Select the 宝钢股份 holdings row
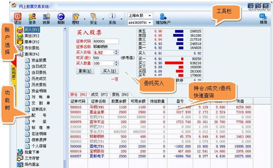This screenshot has height=168, width=273. point(161,151)
